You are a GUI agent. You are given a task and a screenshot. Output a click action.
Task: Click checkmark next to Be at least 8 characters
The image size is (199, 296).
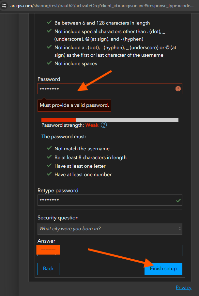49,157
